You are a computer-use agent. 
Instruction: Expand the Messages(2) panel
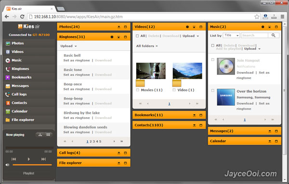pos(270,131)
